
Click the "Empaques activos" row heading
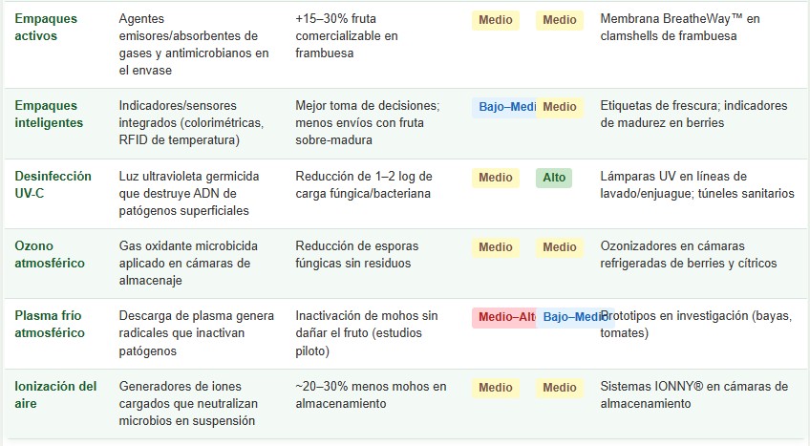(46, 28)
